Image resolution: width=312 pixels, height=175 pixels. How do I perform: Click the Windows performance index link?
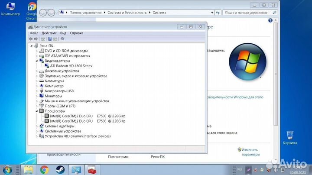coord(235,97)
